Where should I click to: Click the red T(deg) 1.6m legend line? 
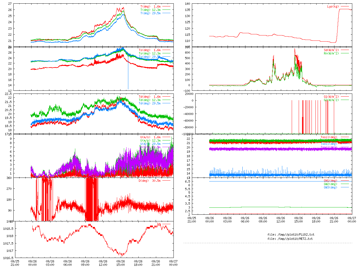tap(166, 6)
